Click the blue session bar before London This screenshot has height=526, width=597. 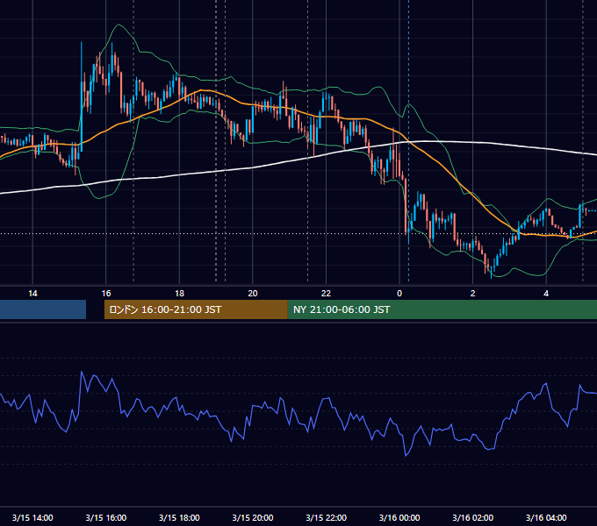coord(43,309)
